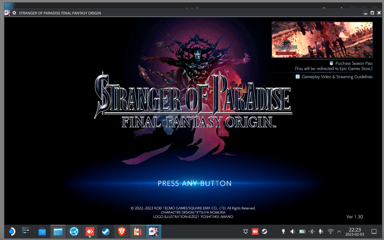This screenshot has height=240, width=384.
Task: Expand hidden system tray icons arrow
Action: coord(339,231)
